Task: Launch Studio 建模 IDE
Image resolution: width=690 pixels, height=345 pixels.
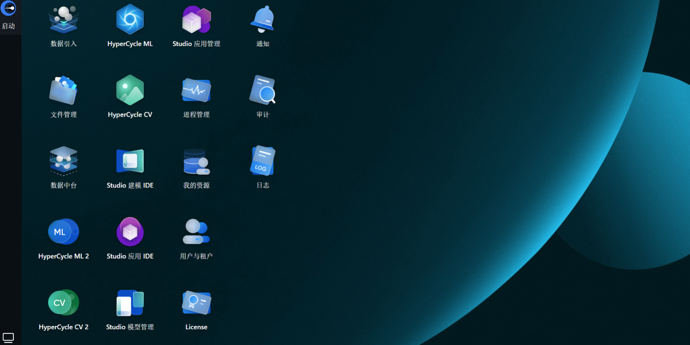Action: (130, 161)
